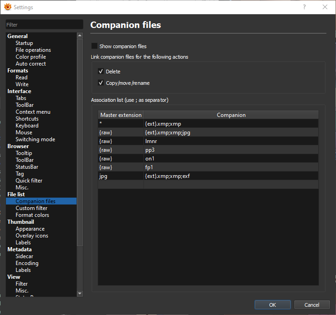336x315 pixels.
Task: Click the Filter search field
Action: point(44,25)
